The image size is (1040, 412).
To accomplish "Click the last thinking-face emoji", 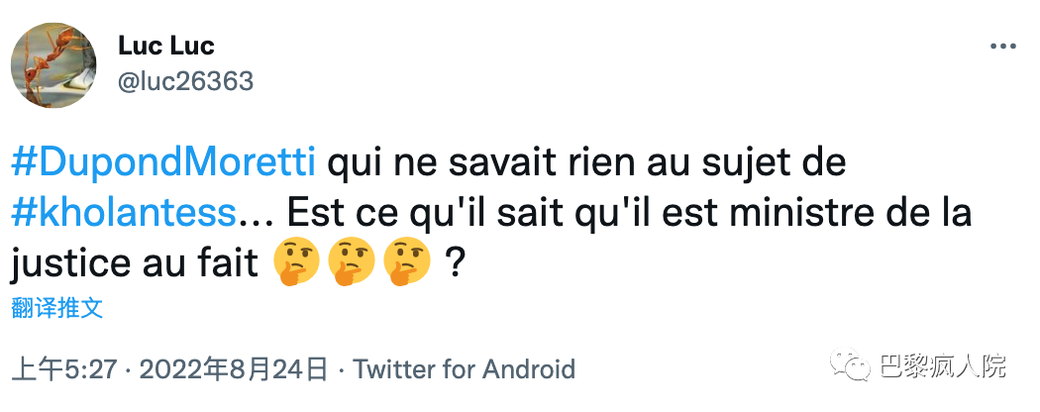I will point(407,264).
